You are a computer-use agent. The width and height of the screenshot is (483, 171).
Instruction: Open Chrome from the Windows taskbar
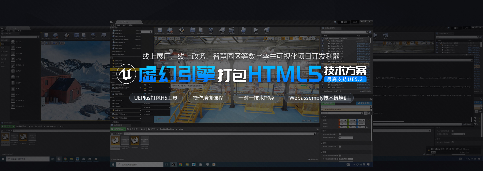tap(180, 164)
